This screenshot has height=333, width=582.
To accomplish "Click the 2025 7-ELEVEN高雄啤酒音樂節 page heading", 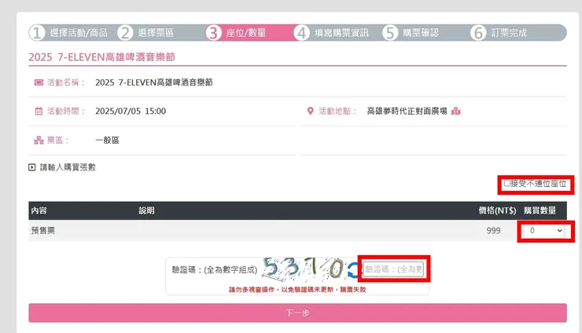I will tap(101, 57).
